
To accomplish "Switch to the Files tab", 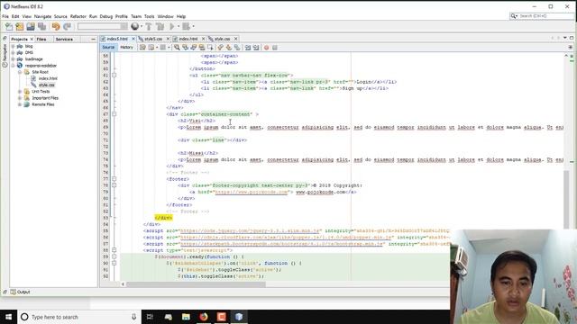I will click(x=41, y=39).
